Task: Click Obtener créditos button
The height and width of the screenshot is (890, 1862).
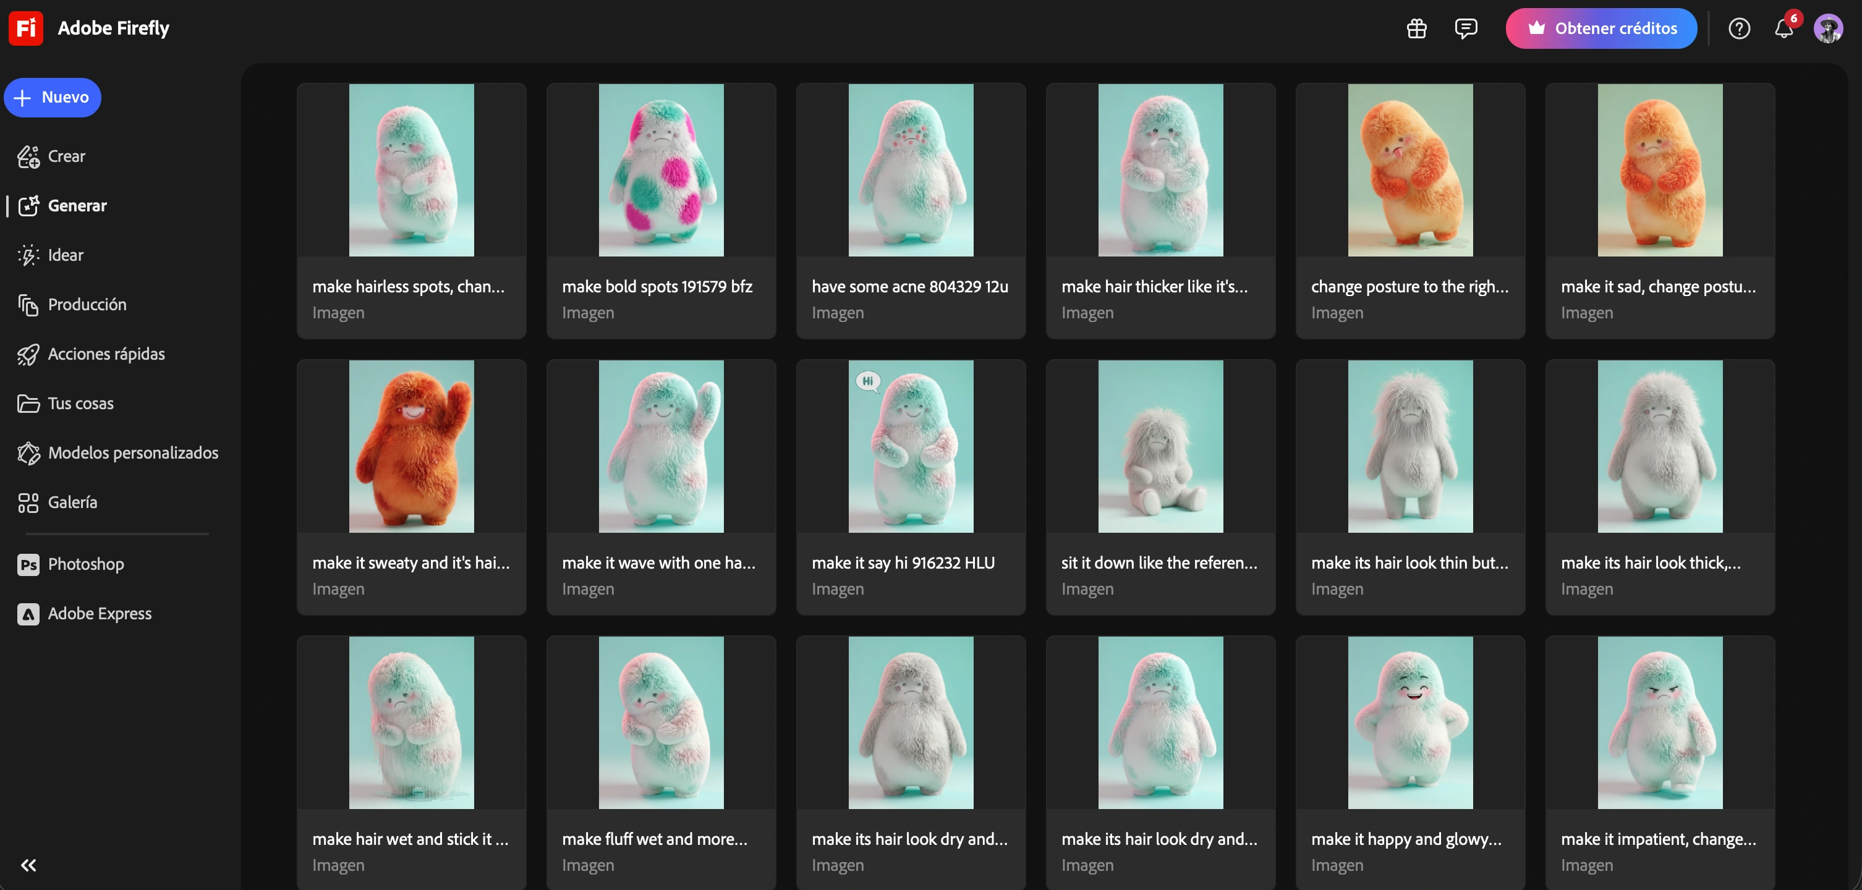Action: pos(1601,28)
